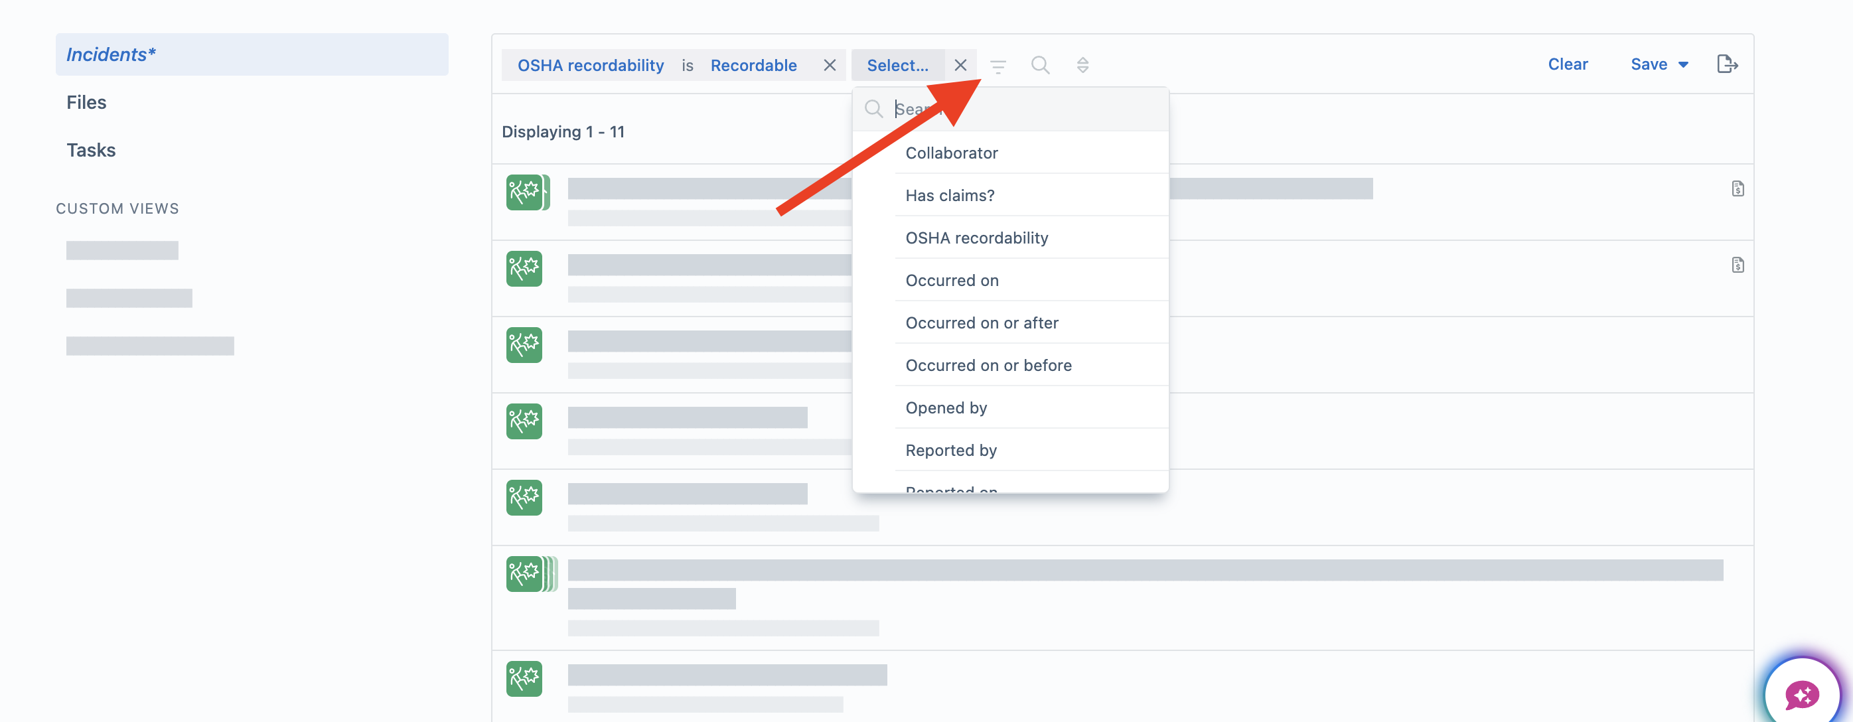Click the export icon beside Save
The image size is (1853, 722).
(1727, 64)
